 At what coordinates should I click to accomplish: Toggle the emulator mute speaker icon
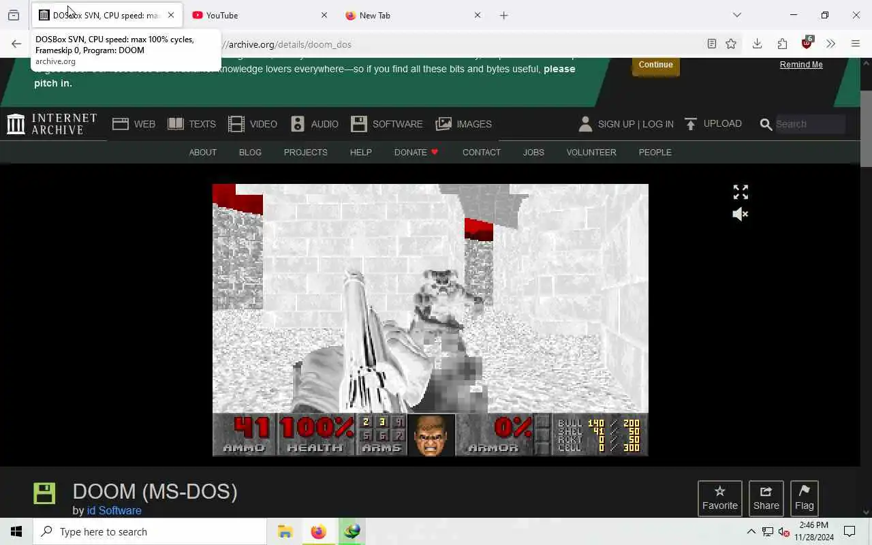coord(741,214)
